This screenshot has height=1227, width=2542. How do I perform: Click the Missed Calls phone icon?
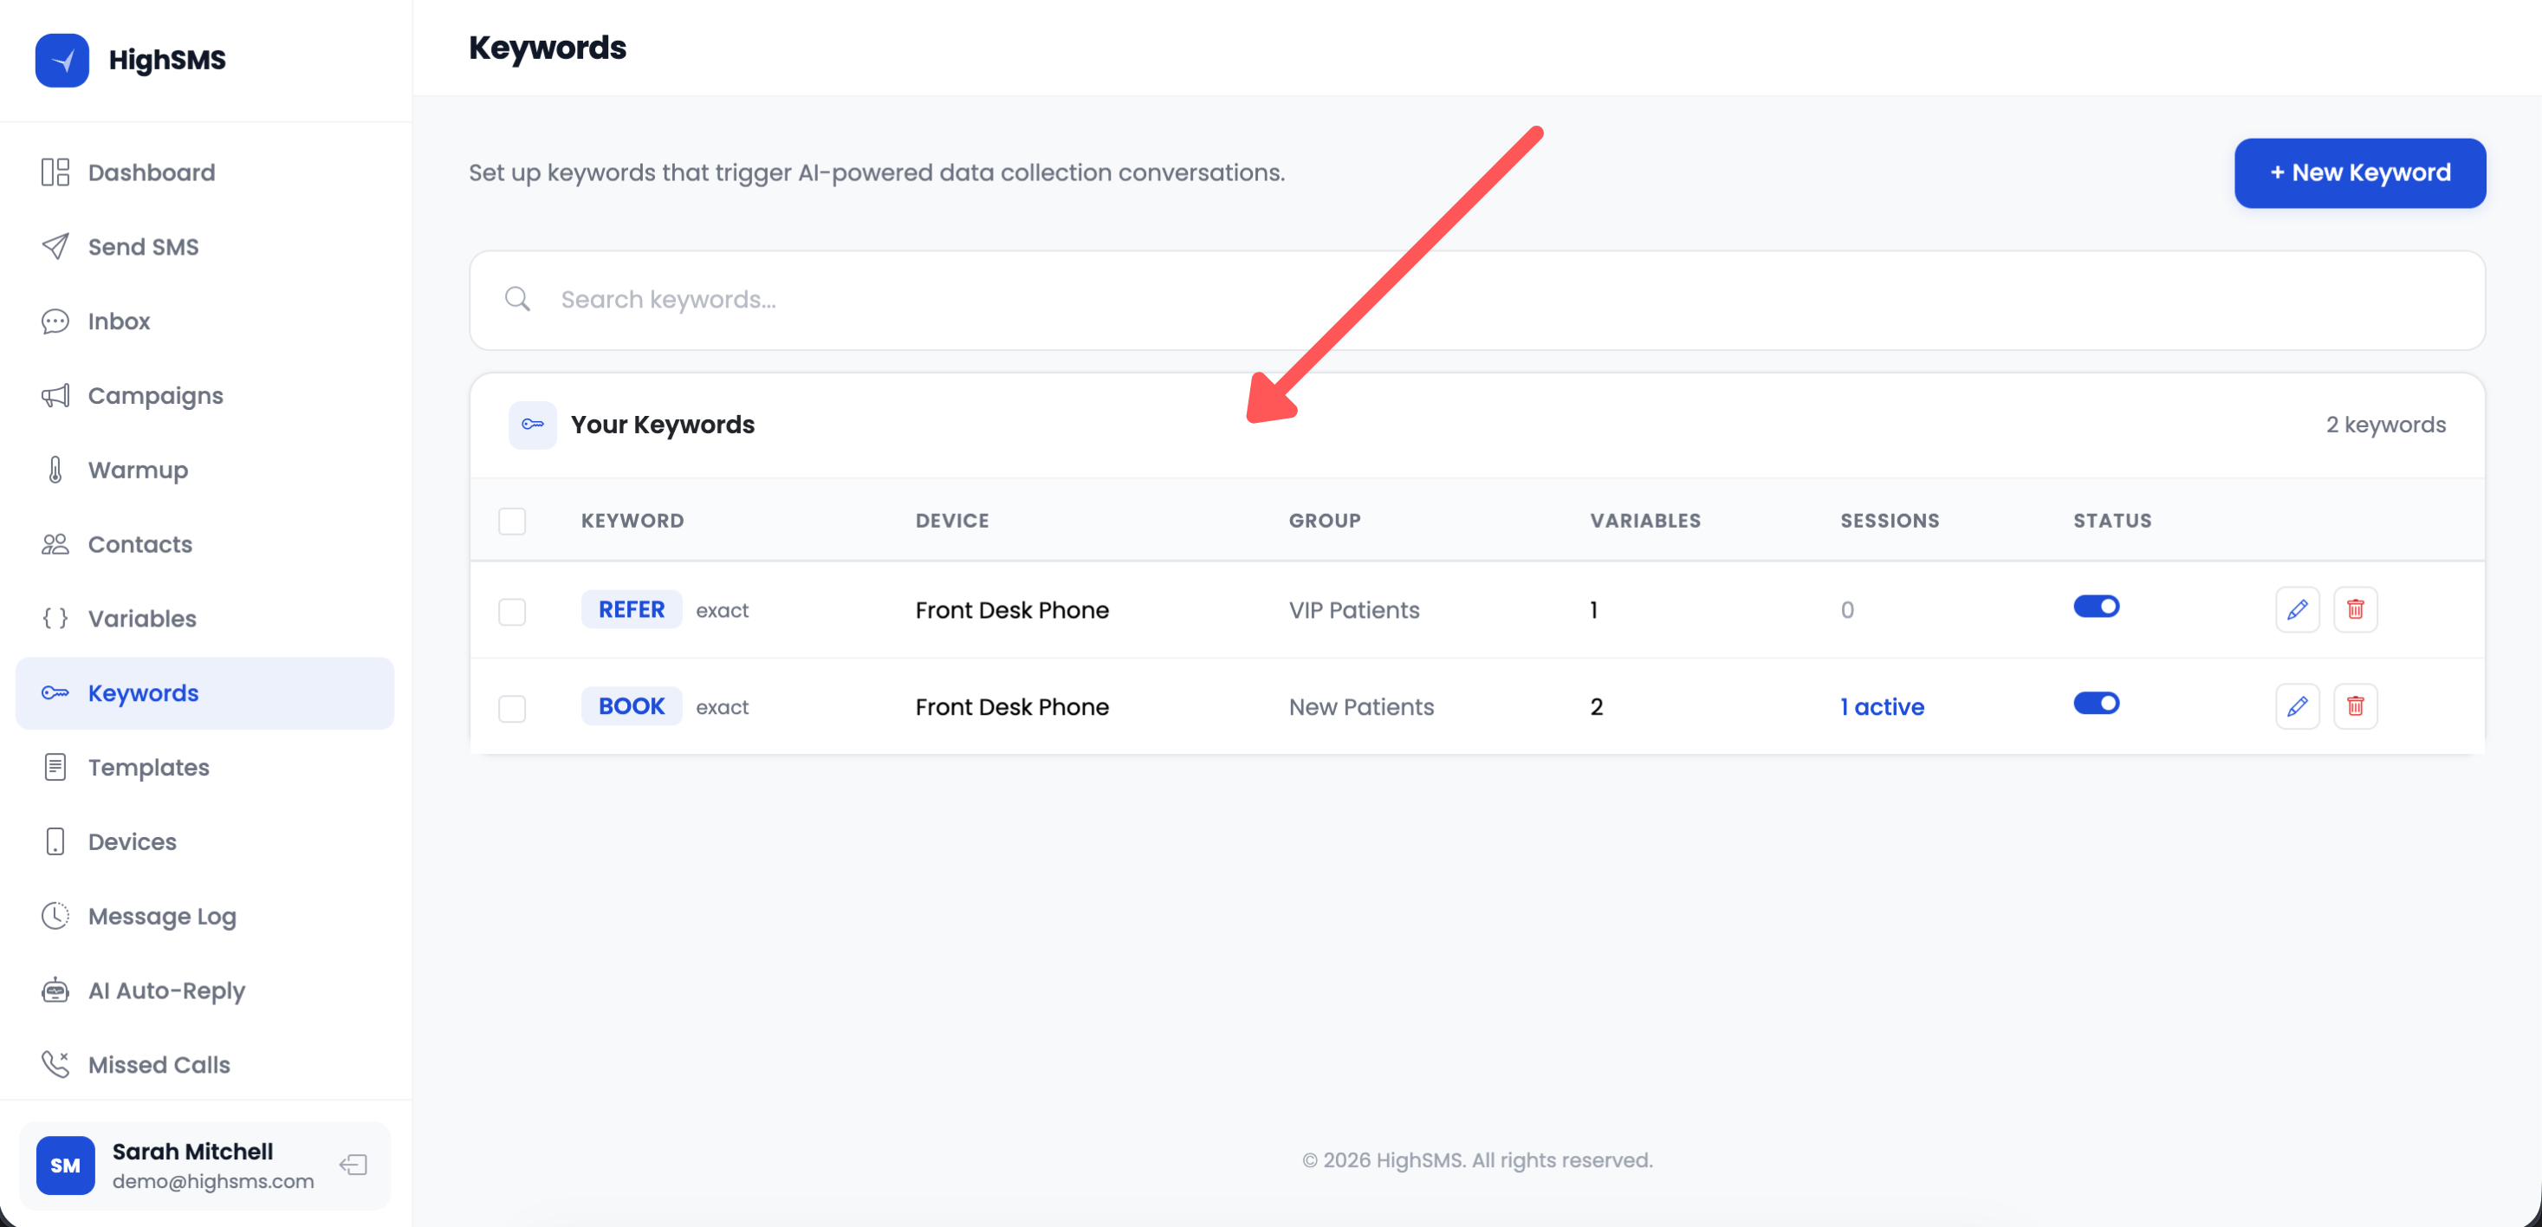pos(56,1064)
